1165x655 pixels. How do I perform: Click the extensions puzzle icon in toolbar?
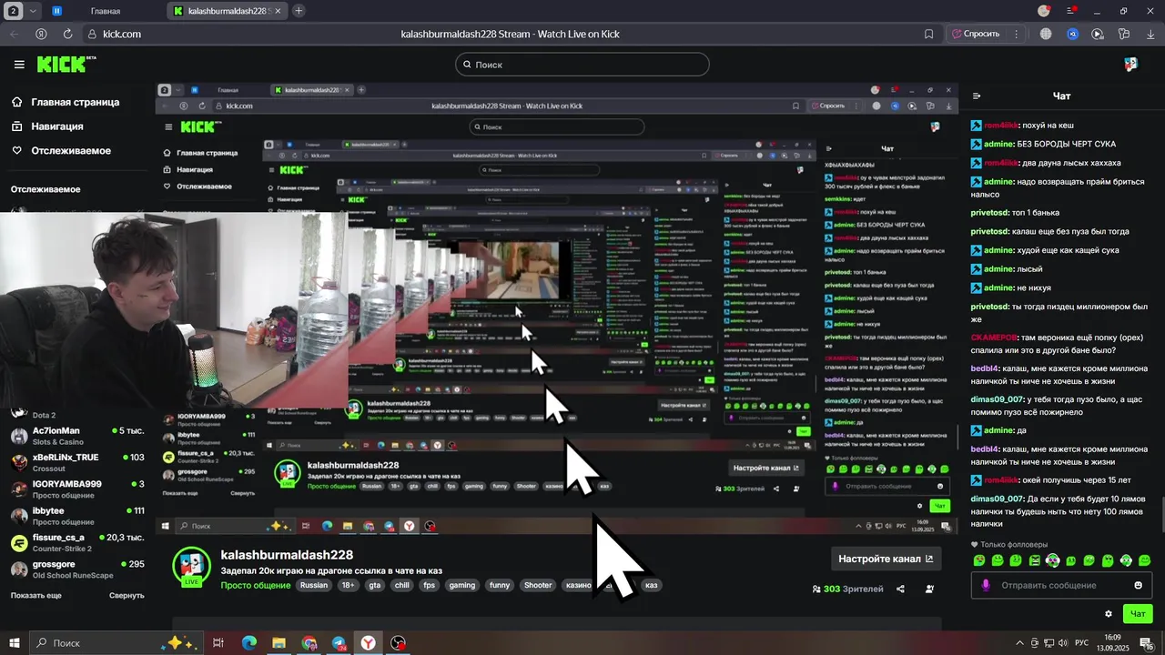click(1124, 34)
